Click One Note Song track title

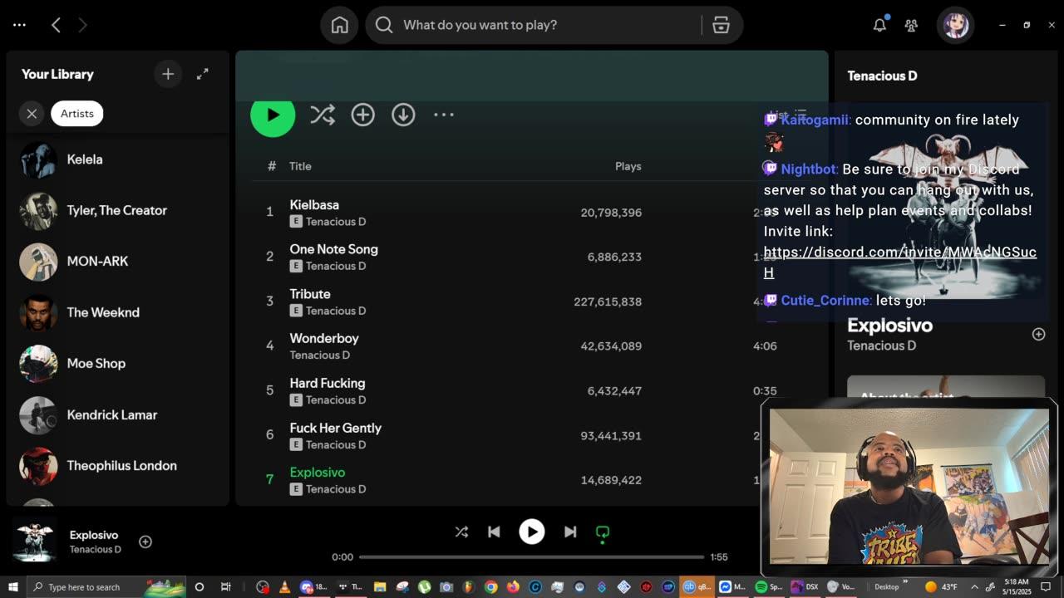point(333,249)
